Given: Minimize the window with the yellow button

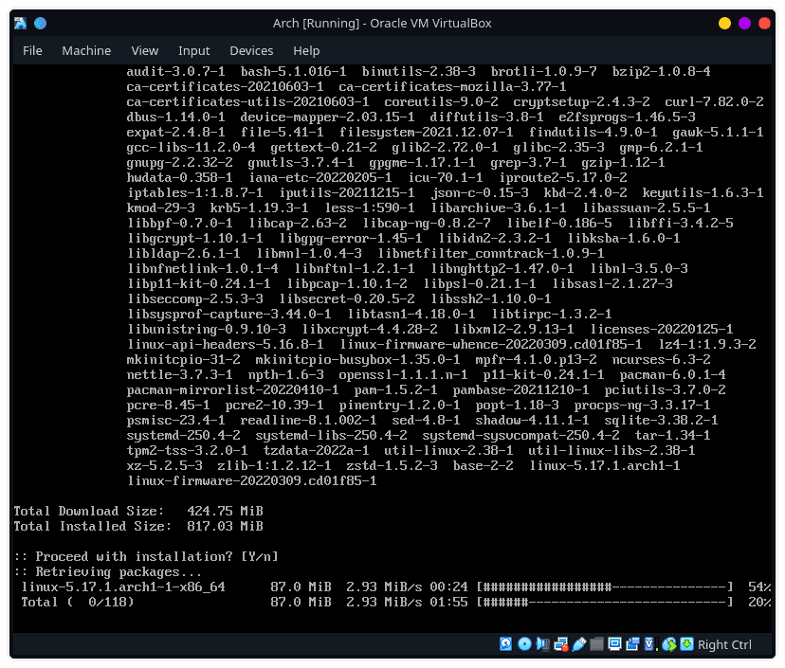Looking at the screenshot, I should [x=724, y=23].
